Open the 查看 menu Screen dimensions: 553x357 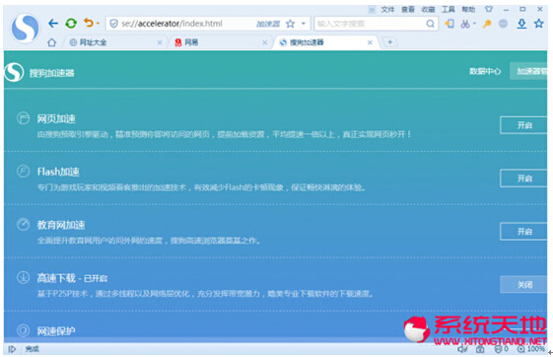pyautogui.click(x=408, y=10)
